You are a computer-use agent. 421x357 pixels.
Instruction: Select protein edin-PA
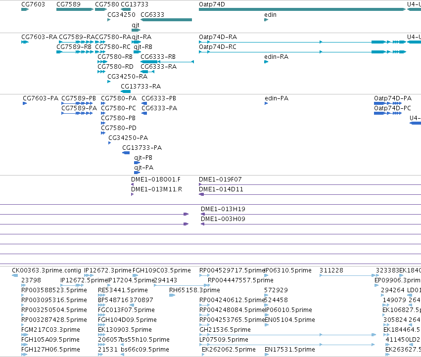click(277, 98)
